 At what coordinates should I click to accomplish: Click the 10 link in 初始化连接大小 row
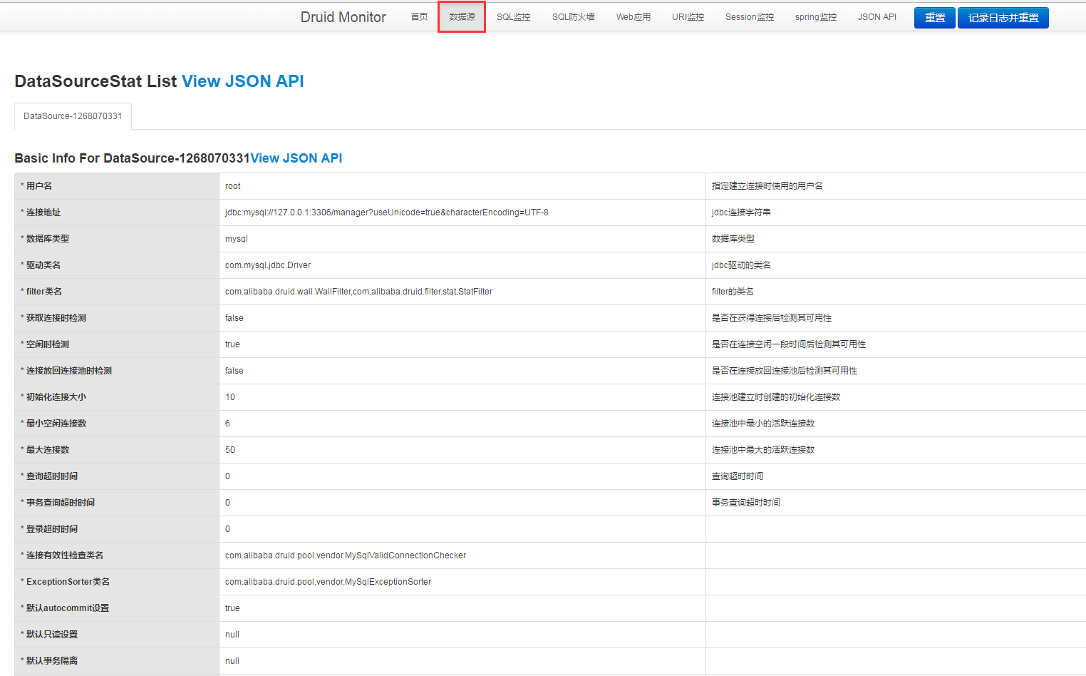tap(228, 396)
